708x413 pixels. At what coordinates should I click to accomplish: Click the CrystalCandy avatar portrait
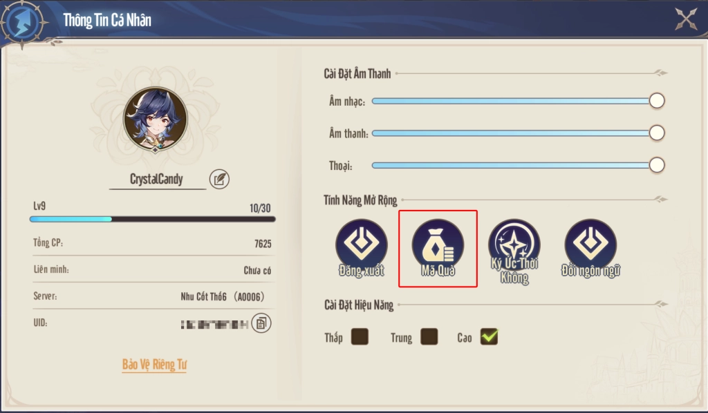(156, 119)
